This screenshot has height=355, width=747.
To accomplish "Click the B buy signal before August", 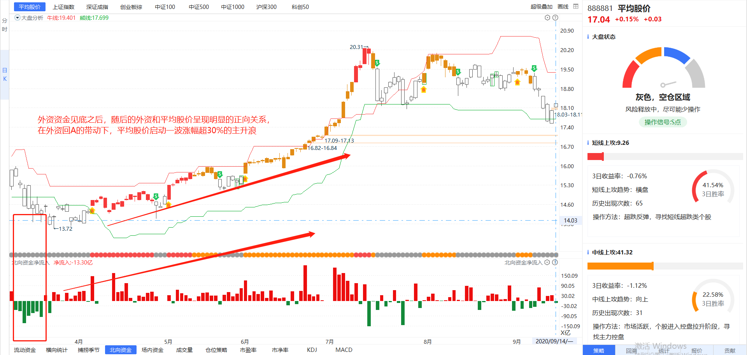I will (424, 90).
